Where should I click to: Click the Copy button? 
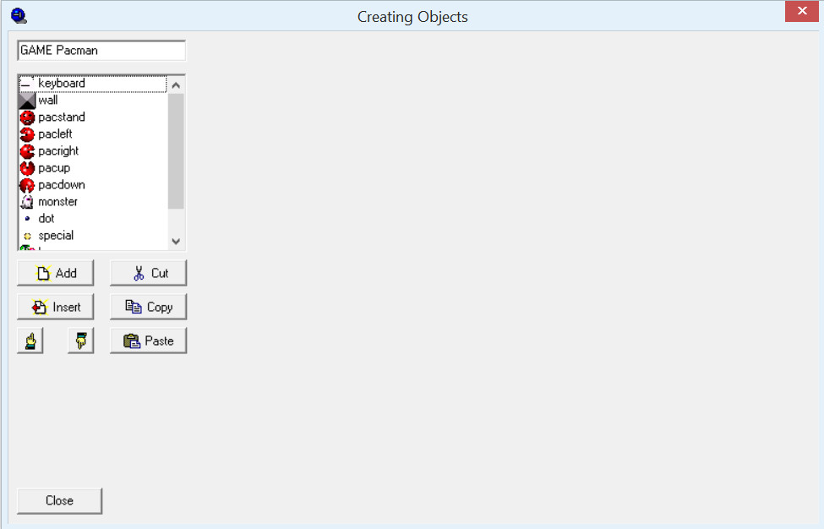148,307
